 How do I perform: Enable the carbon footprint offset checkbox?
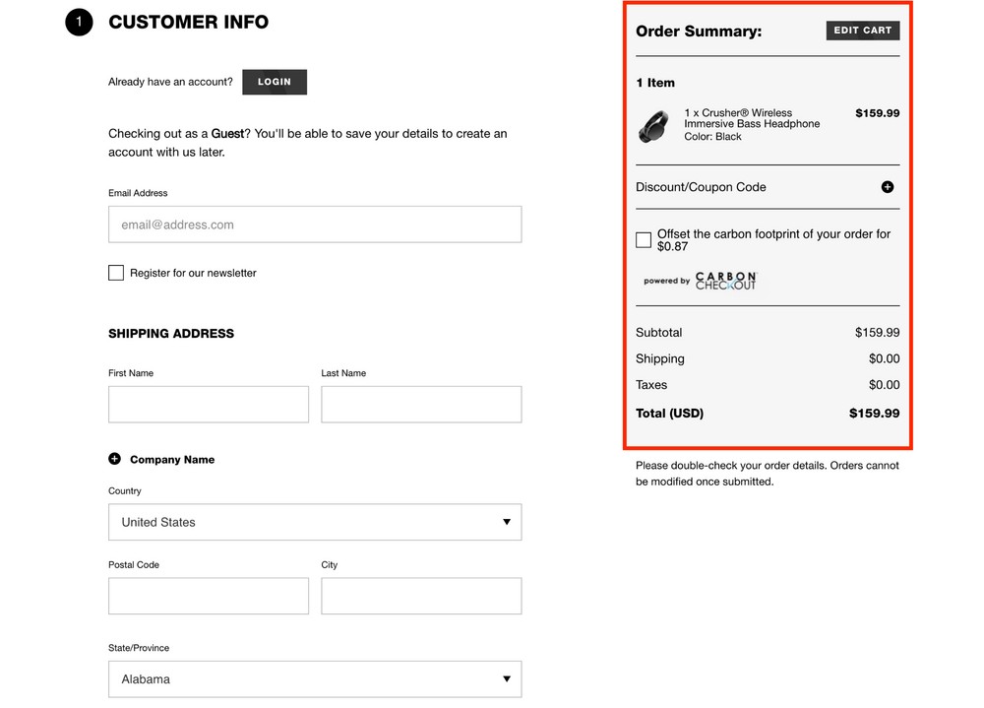[644, 240]
